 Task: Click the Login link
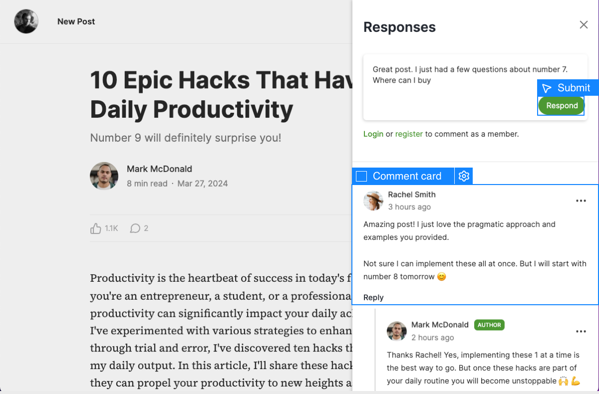click(x=373, y=134)
